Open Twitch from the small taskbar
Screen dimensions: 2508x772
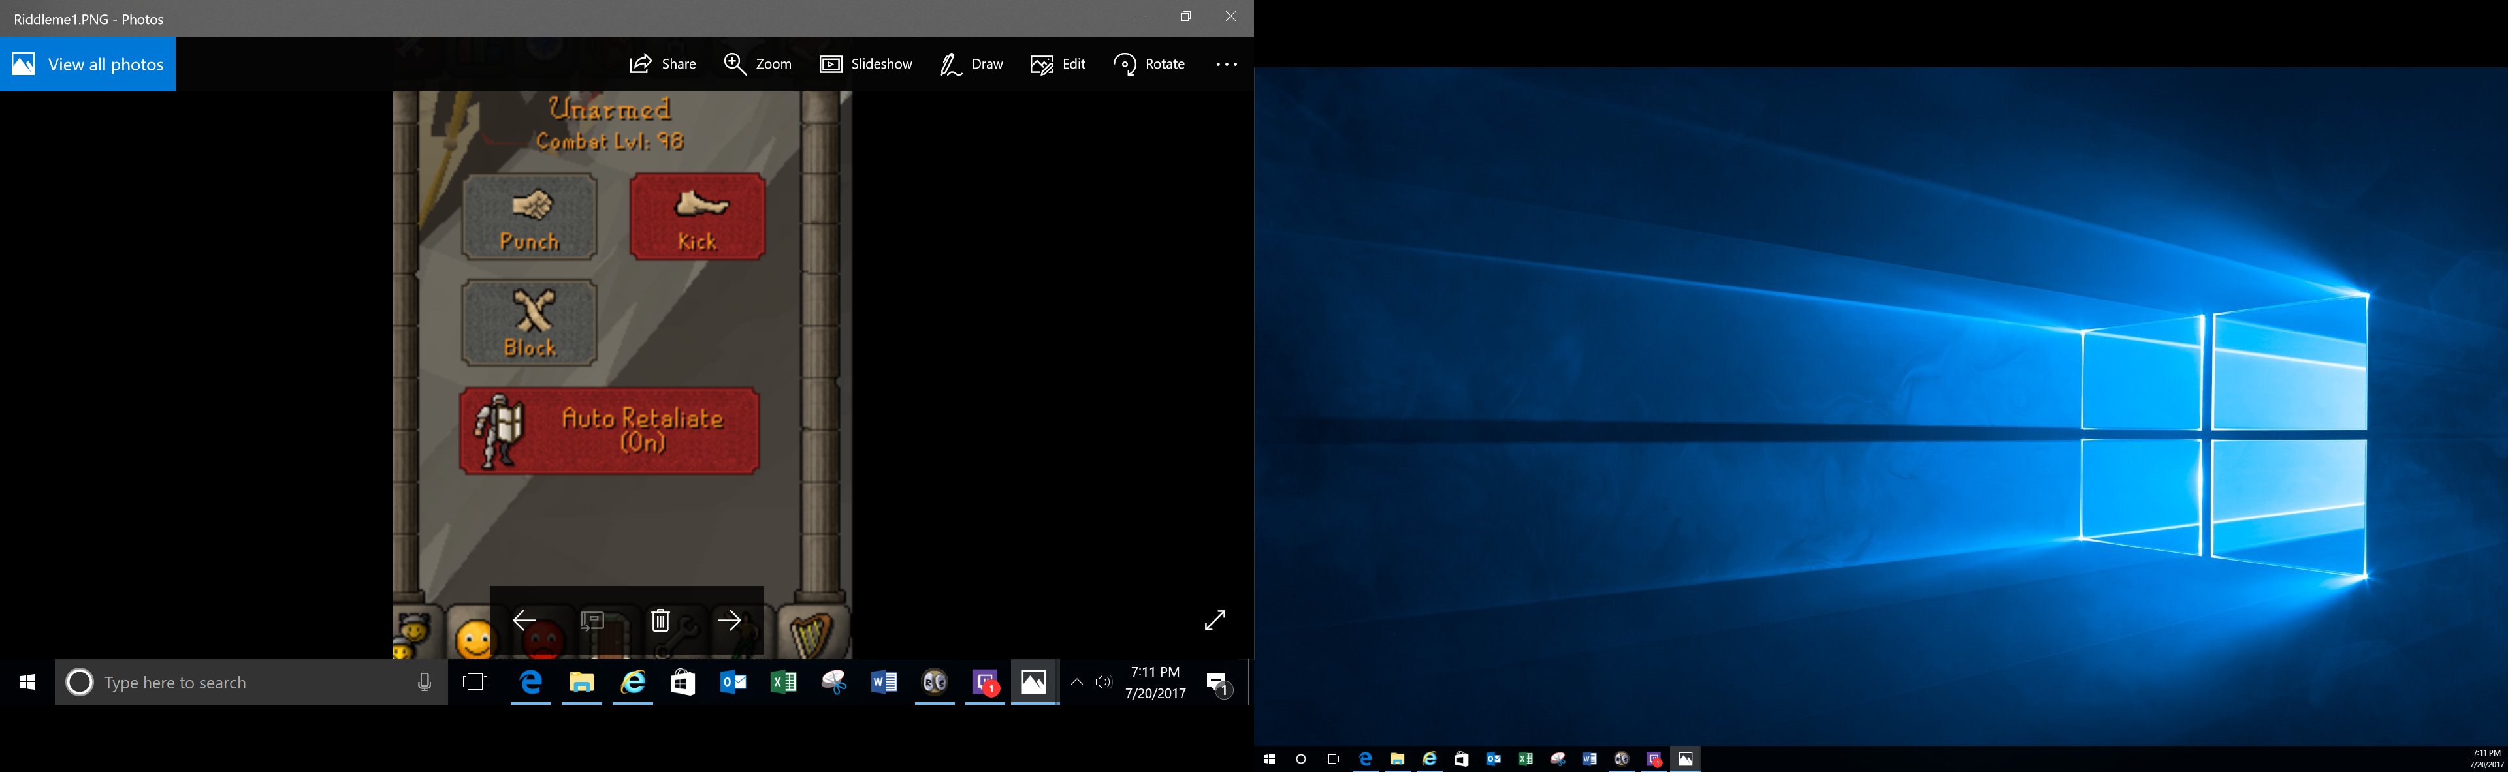[x=1654, y=760]
